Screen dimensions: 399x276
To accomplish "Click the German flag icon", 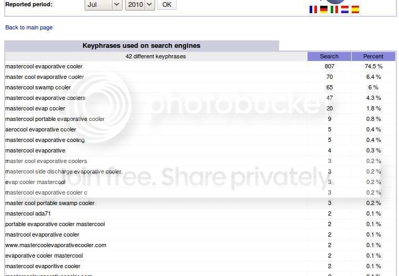I will [324, 9].
